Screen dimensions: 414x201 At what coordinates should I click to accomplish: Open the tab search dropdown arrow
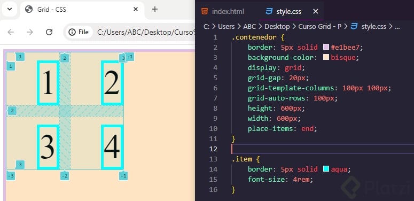[10, 9]
